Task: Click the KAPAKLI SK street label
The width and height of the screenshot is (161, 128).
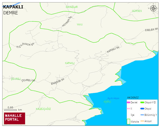Action: (x=113, y=50)
